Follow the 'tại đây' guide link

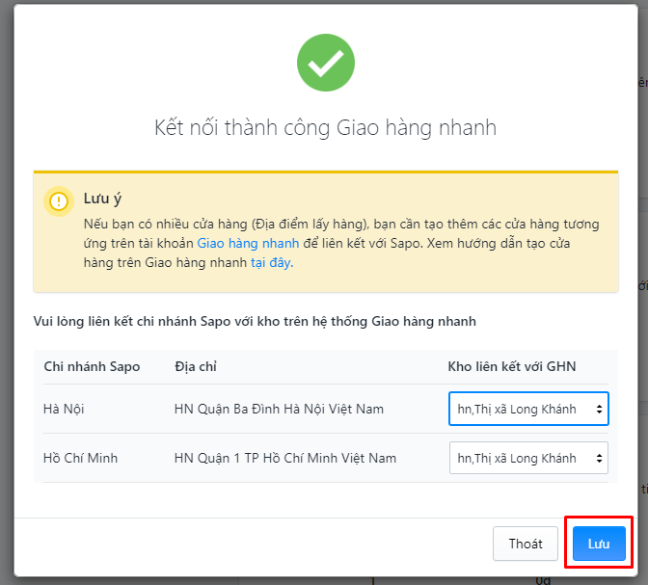[272, 262]
